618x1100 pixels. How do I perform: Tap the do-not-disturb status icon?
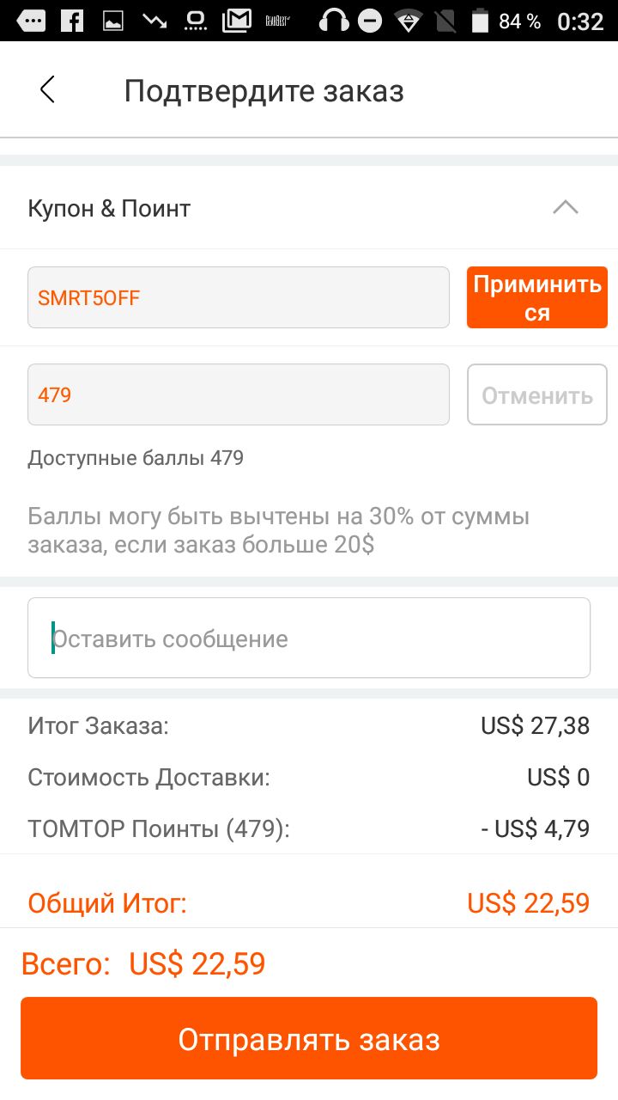(x=370, y=21)
